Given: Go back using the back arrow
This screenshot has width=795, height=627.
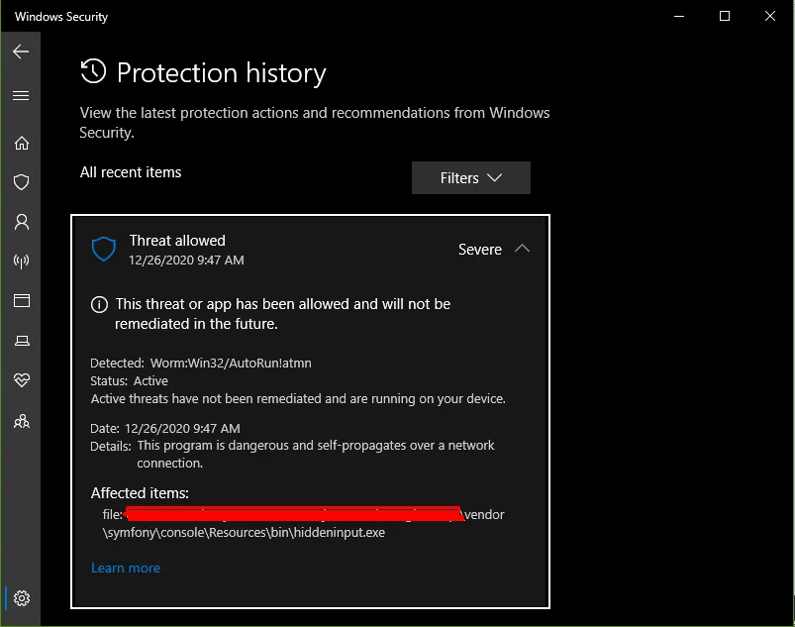Looking at the screenshot, I should click(21, 52).
